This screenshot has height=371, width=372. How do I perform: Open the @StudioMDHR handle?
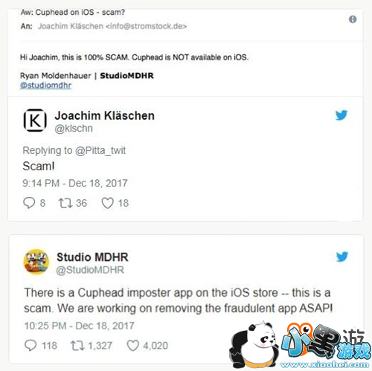pos(90,270)
